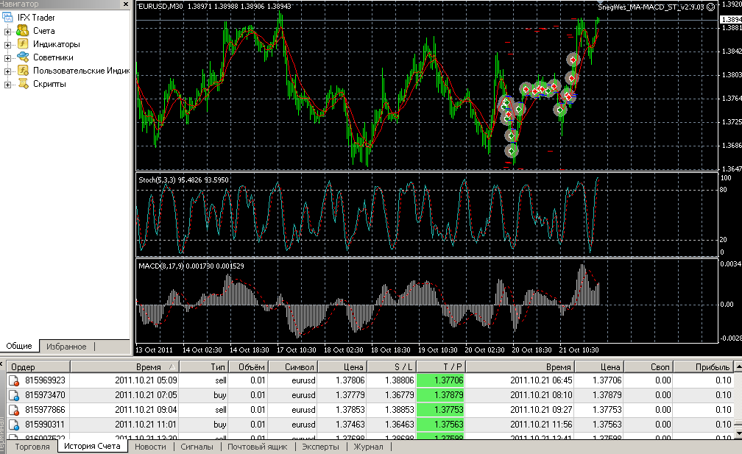
Task: Click the Советники expert advisor hat icon
Action: [x=22, y=57]
